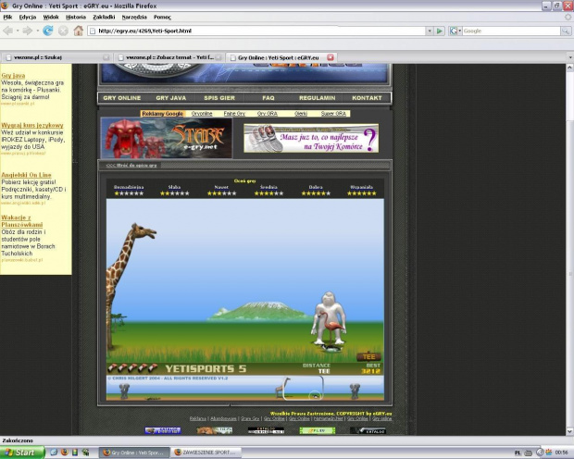Click the green PL.EU footer badge
Viewport: 574px width, 459px height.
pos(318,430)
